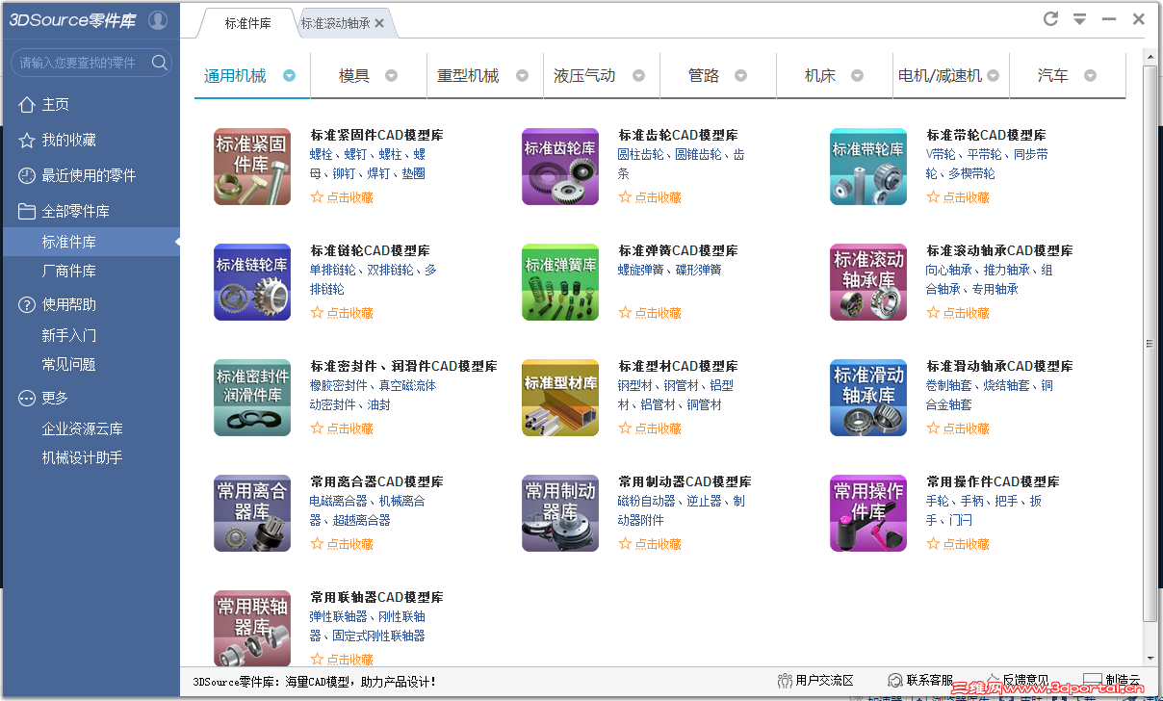The image size is (1163, 701).
Task: Switch to 标准件库 tab
Action: [247, 23]
